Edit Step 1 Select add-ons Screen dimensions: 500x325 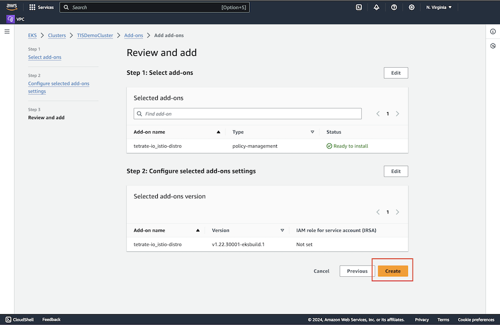pos(396,73)
